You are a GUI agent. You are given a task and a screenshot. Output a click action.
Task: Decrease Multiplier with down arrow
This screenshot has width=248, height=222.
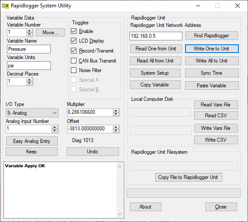[x=116, y=114]
